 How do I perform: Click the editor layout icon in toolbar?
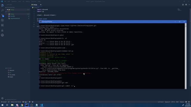coord(186,5)
